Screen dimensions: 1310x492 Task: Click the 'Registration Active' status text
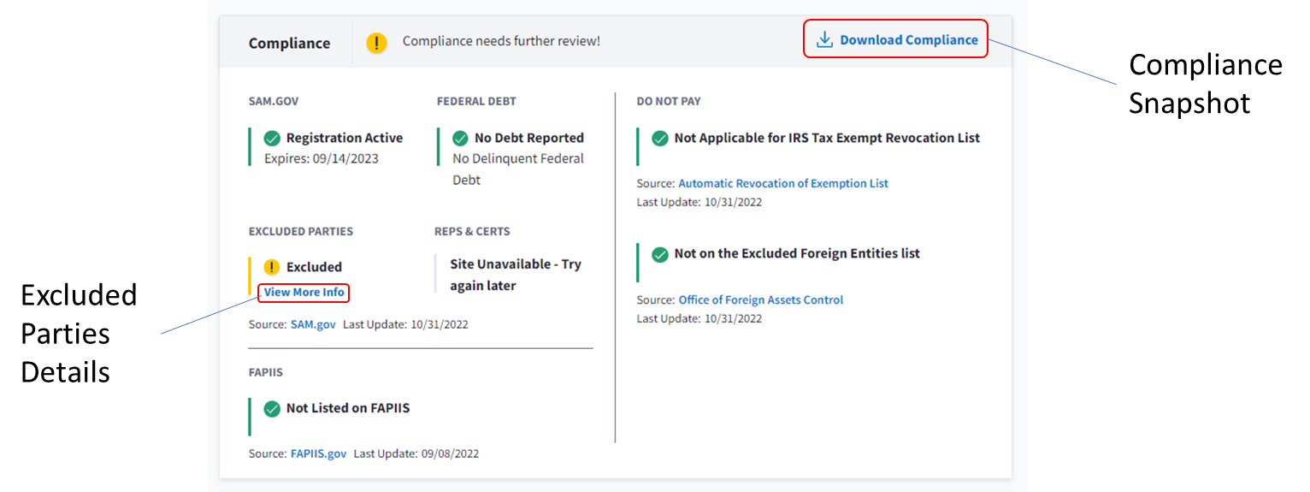[344, 139]
